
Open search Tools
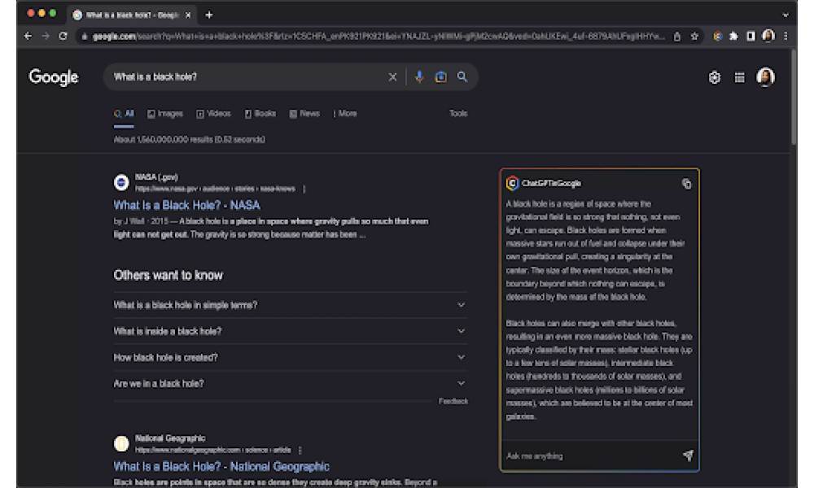[x=458, y=114]
